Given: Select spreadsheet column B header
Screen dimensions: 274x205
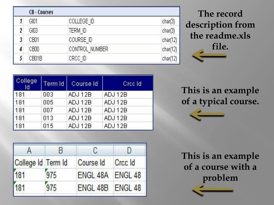Looking at the screenshot, I should click(61, 150).
